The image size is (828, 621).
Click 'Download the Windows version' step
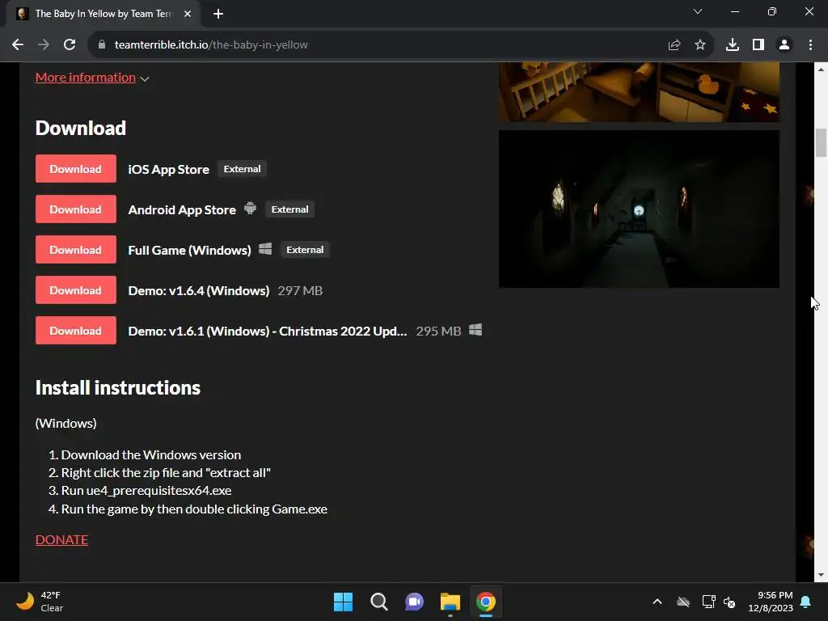tap(151, 454)
